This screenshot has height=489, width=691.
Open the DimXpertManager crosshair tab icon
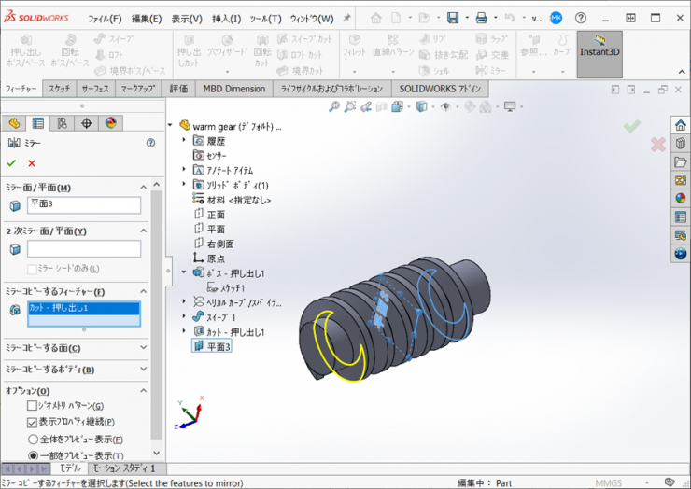[x=86, y=123]
